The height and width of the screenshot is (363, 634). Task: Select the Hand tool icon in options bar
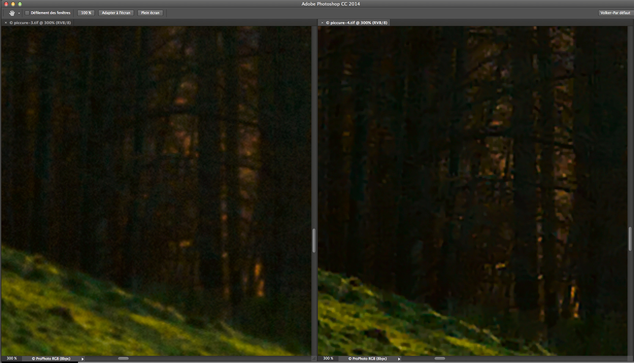coord(12,13)
